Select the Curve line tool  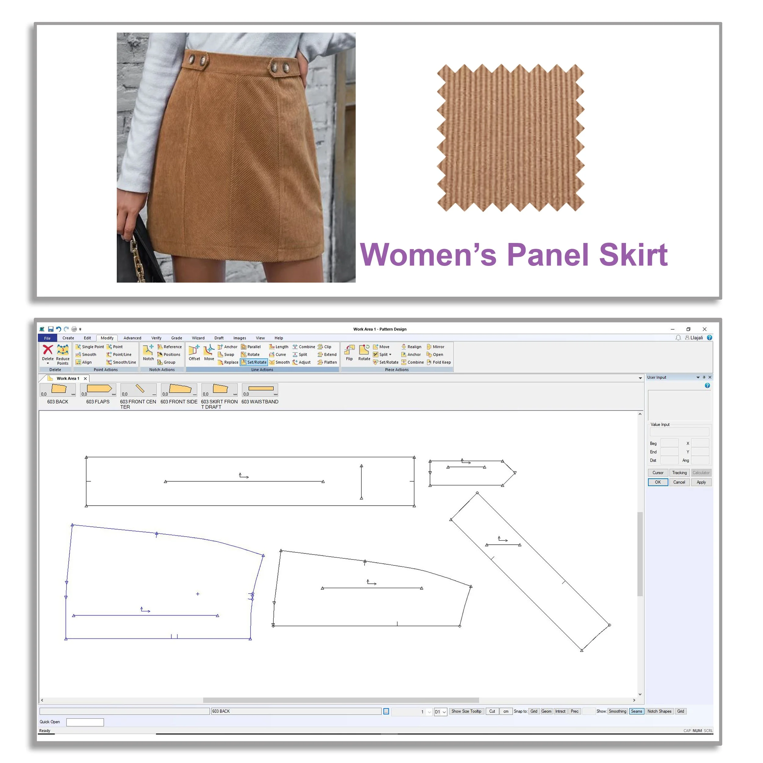coord(278,355)
